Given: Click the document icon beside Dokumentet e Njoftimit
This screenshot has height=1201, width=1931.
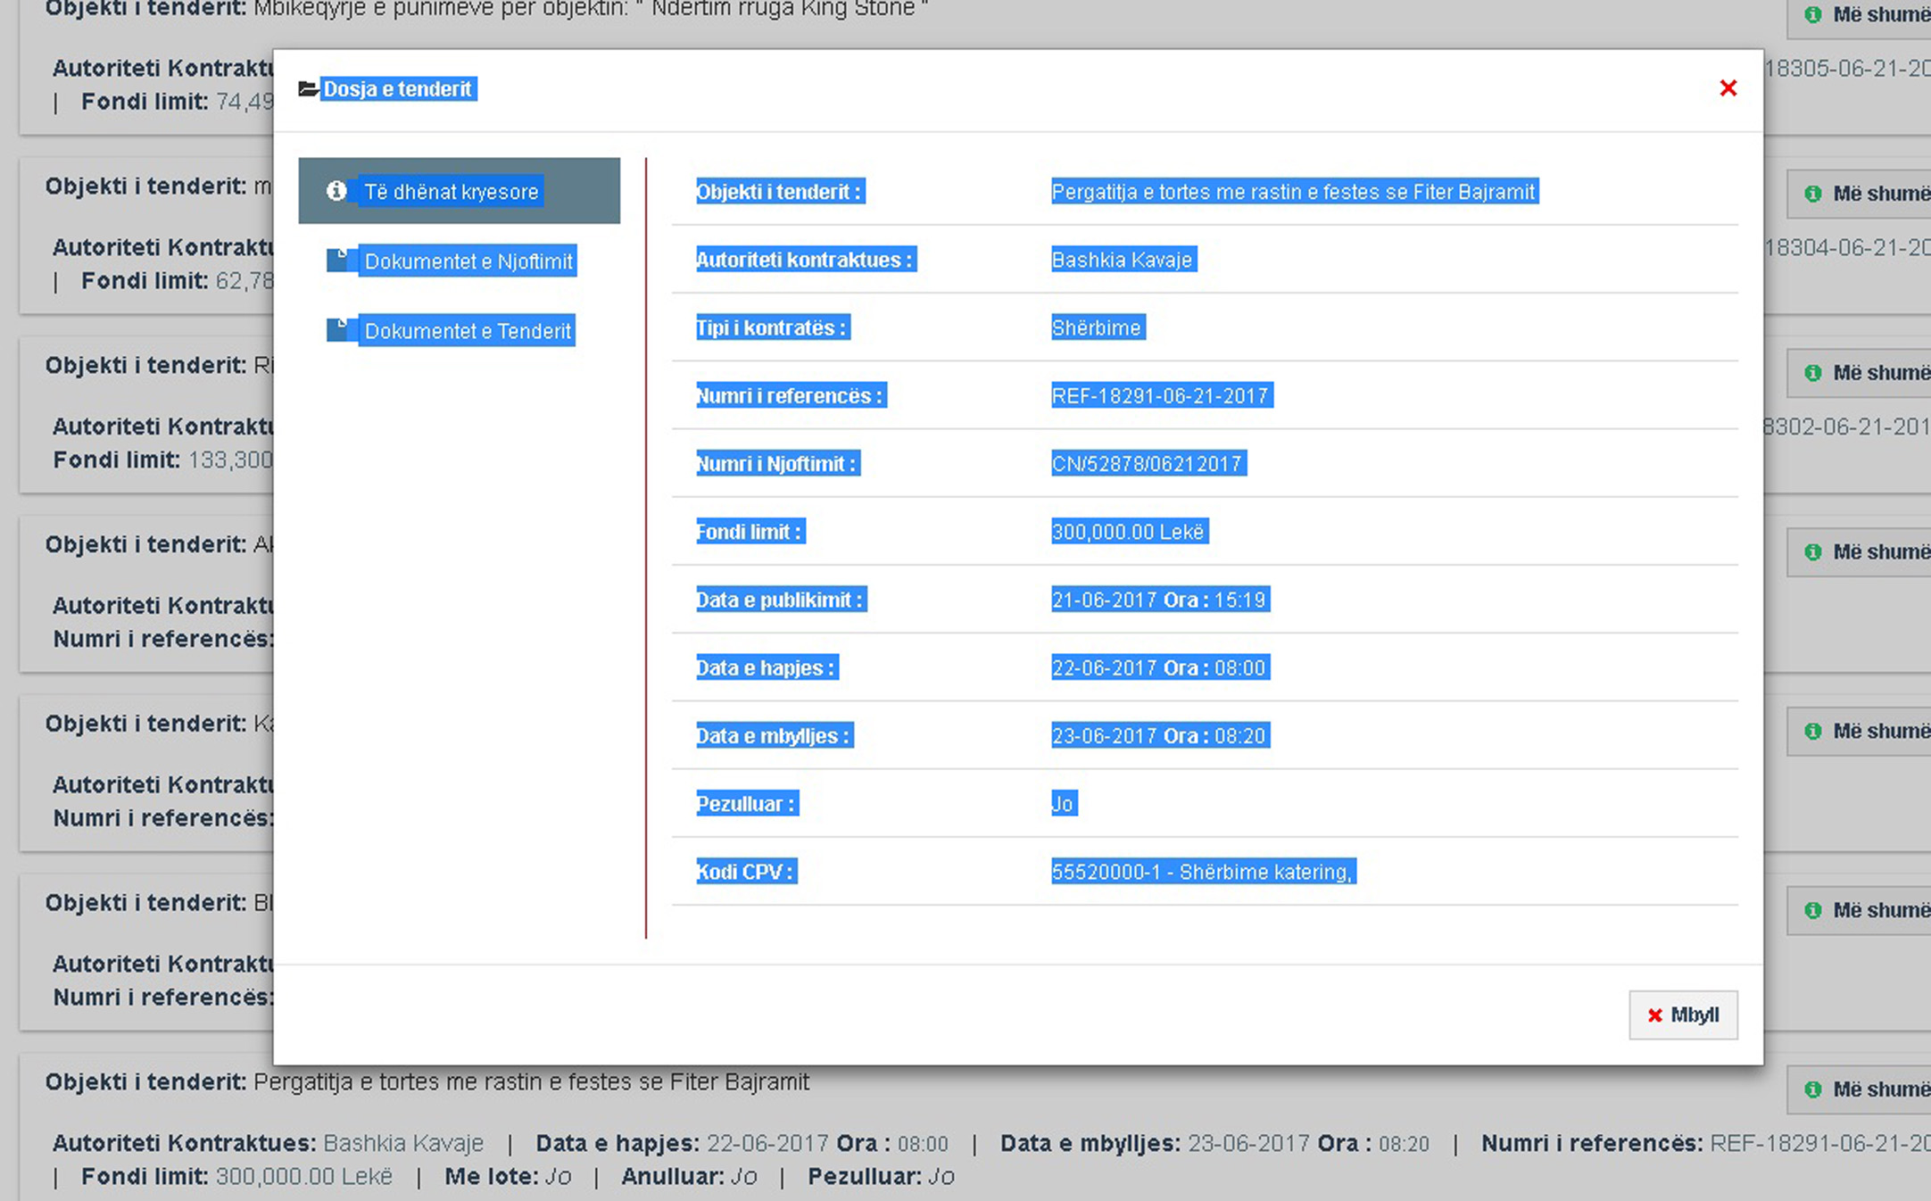Looking at the screenshot, I should [x=338, y=260].
